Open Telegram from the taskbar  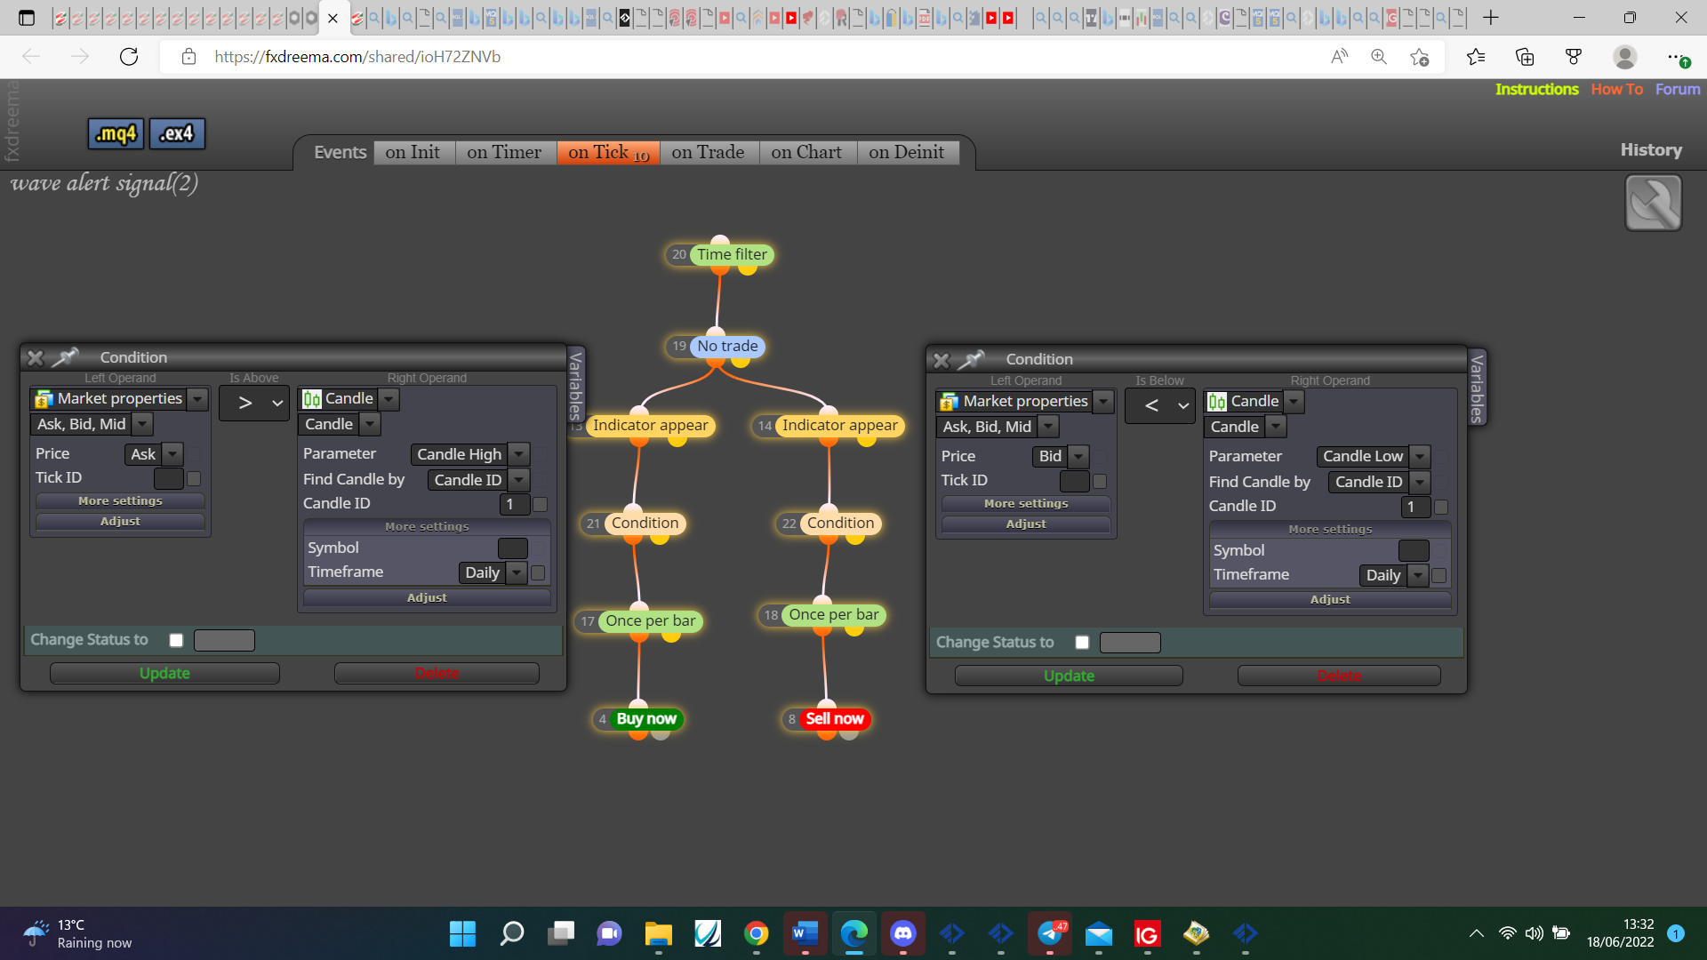1050,933
